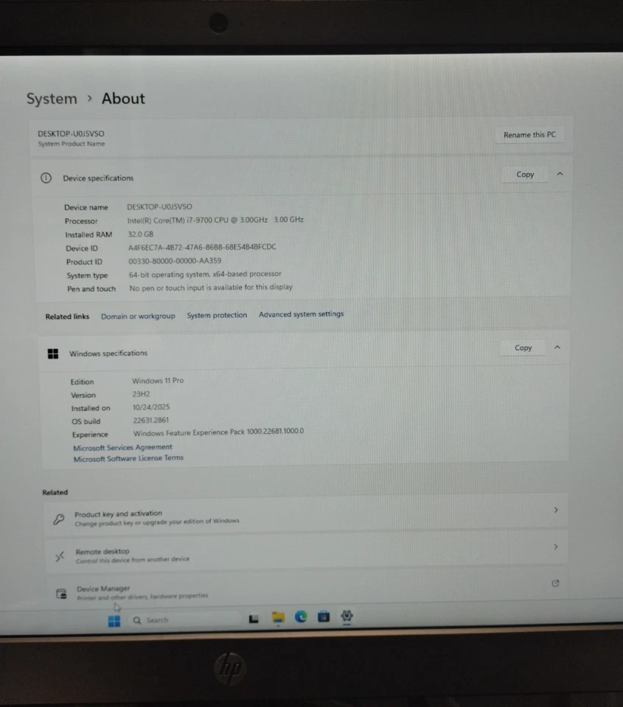
Task: Select the Device ID value text
Action: pos(202,247)
